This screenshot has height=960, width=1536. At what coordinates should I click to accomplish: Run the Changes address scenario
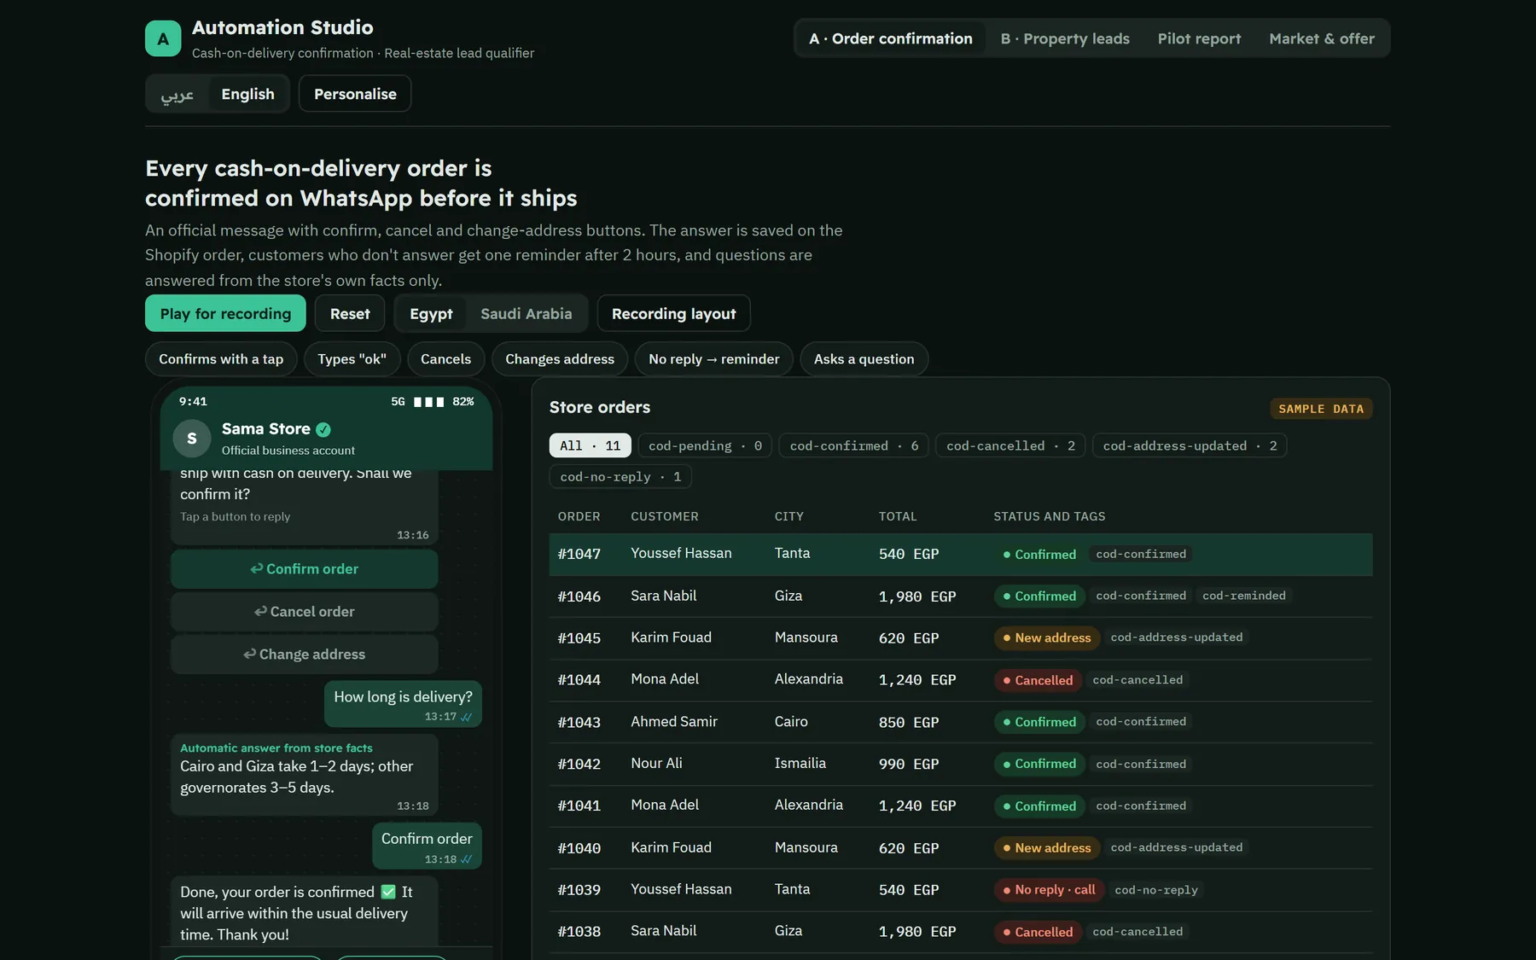[560, 359]
